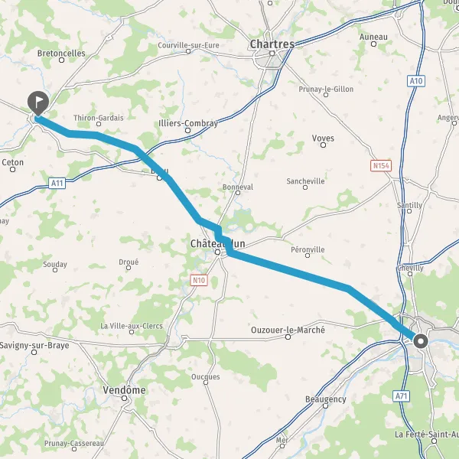This screenshot has height=459, width=459.
Task: Click the Bonneval town label
Action: tap(238, 187)
